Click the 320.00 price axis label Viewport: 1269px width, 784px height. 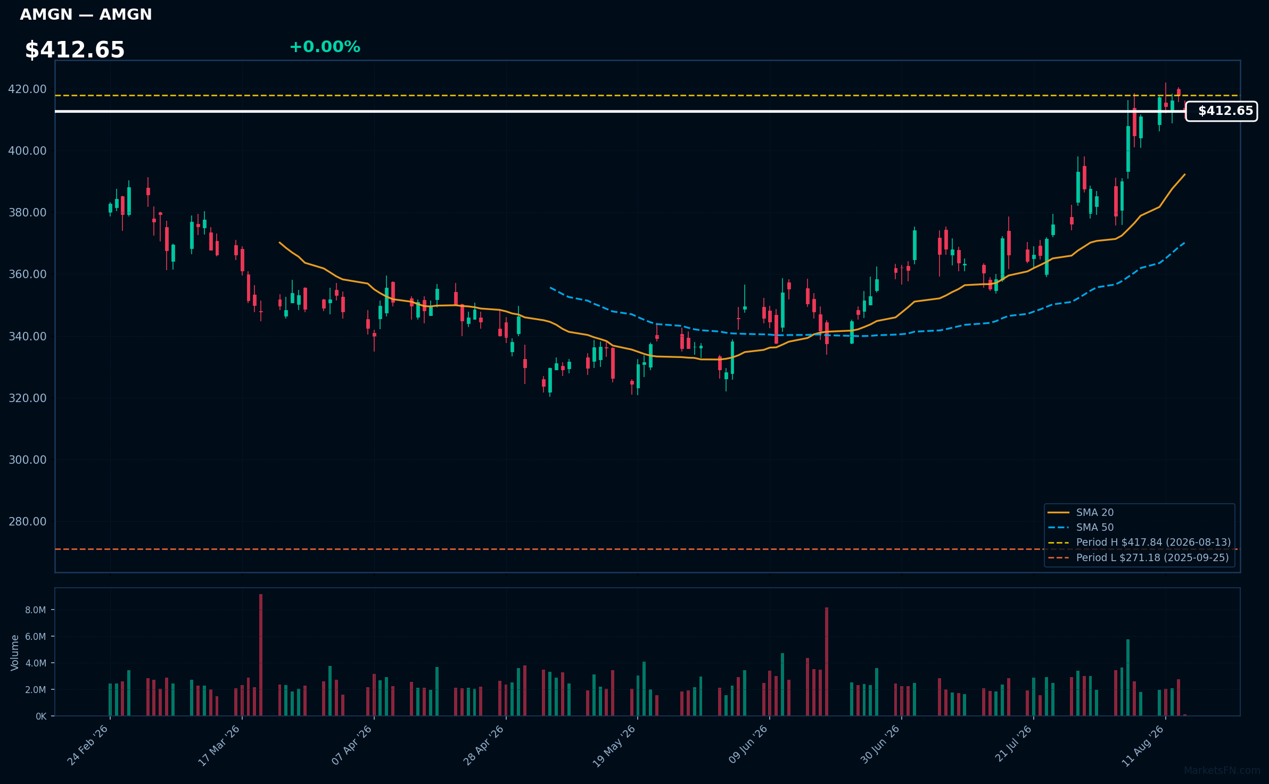pos(27,398)
